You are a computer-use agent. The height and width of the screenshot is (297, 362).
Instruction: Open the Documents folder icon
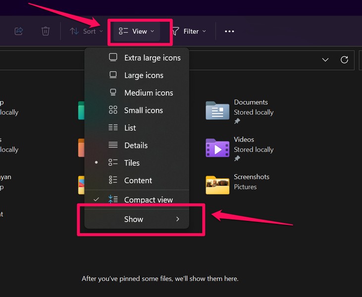tap(217, 111)
